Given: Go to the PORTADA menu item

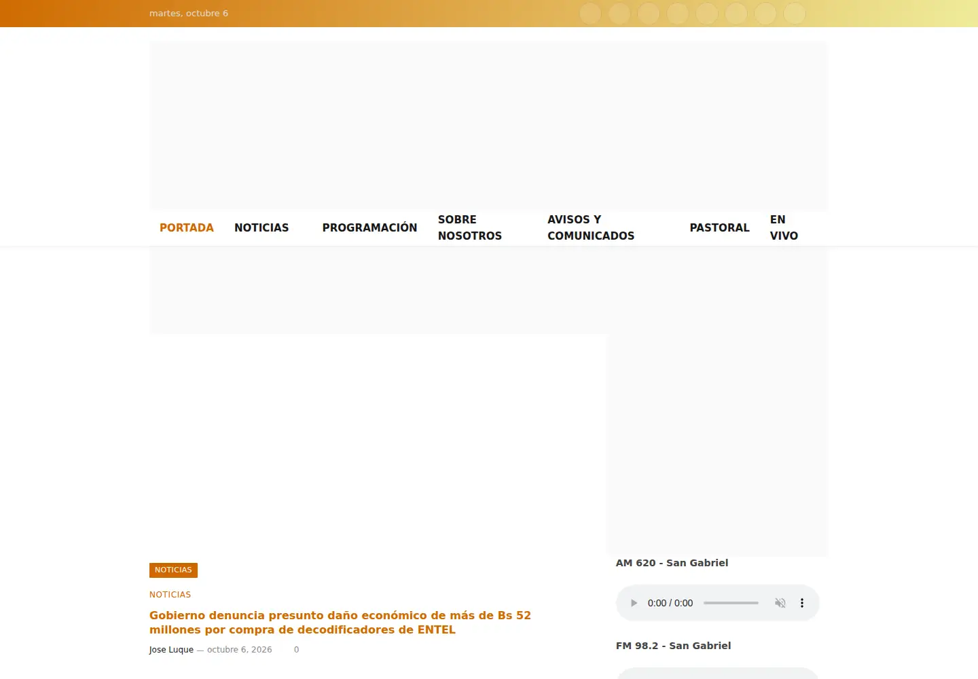Looking at the screenshot, I should (x=187, y=228).
